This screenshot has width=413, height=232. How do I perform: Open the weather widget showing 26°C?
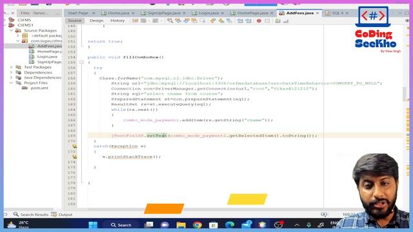click(x=19, y=225)
